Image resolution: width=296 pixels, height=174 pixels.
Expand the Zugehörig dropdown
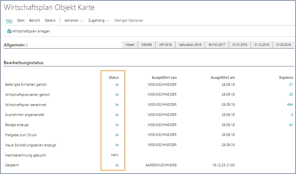coord(98,20)
